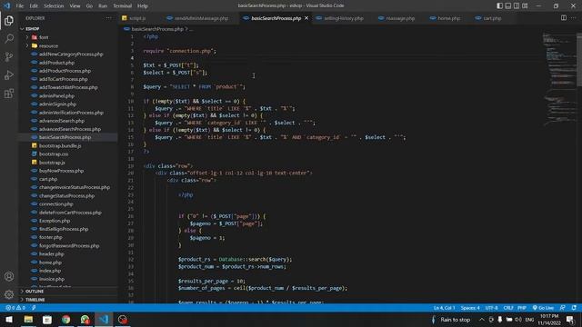Open adminPanel.php file
Viewport: 582px width, 327px height.
(x=56, y=95)
